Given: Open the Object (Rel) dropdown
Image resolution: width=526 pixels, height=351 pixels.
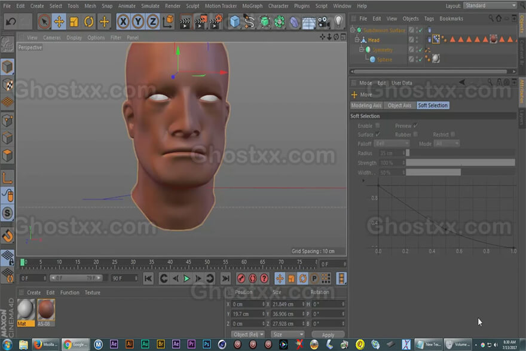Looking at the screenshot, I should pyautogui.click(x=247, y=335).
